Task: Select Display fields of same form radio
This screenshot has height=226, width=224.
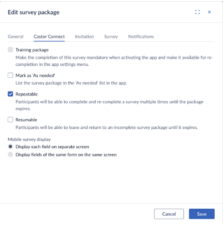Action: 11,155
